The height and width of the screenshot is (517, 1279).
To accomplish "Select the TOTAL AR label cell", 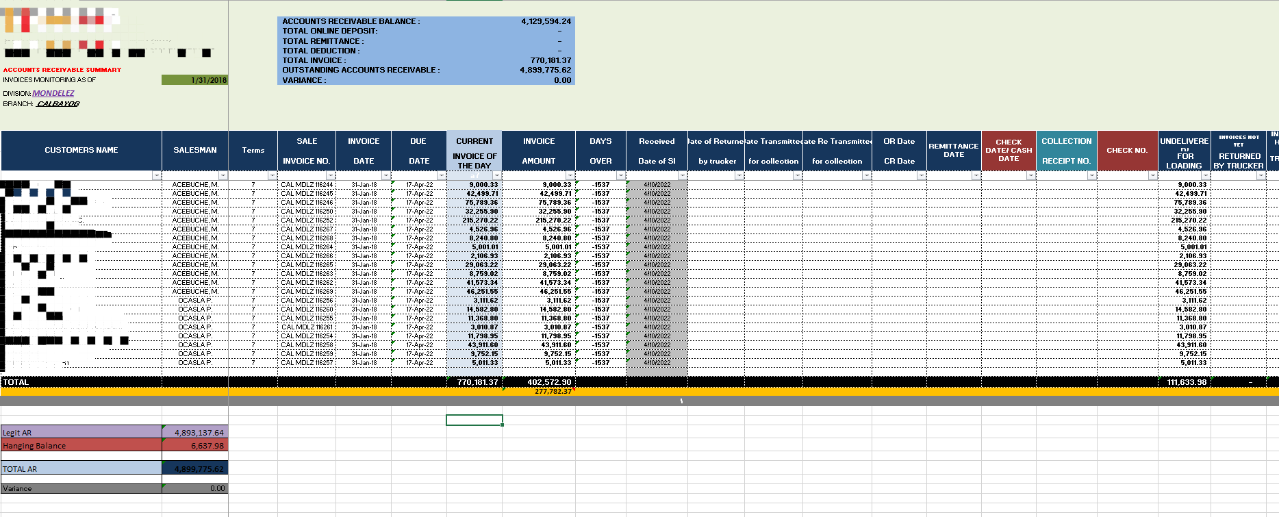I will pyautogui.click(x=81, y=468).
